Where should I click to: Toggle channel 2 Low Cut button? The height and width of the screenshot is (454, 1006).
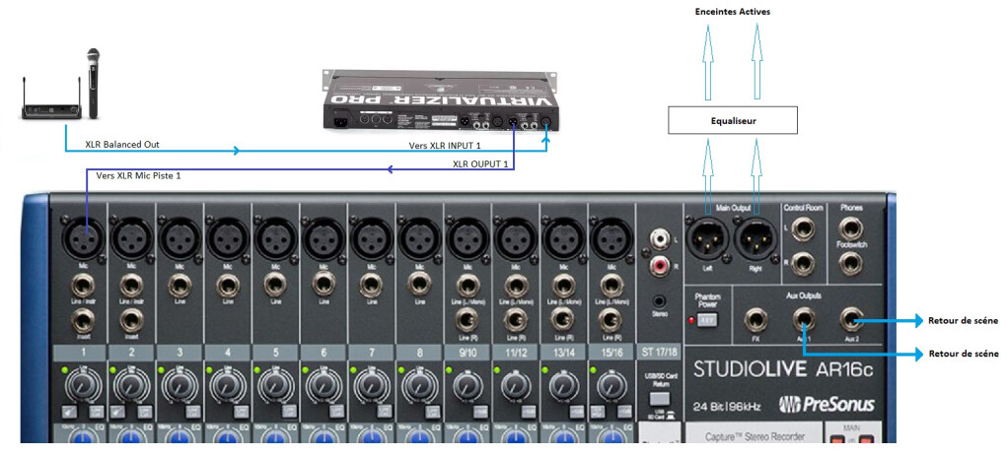pyautogui.click(x=144, y=412)
